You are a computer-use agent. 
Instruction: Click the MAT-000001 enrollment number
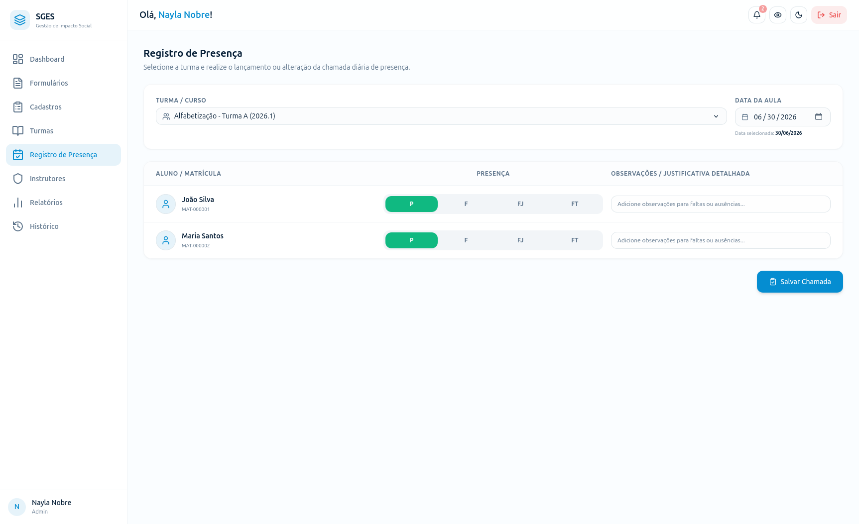coord(196,210)
